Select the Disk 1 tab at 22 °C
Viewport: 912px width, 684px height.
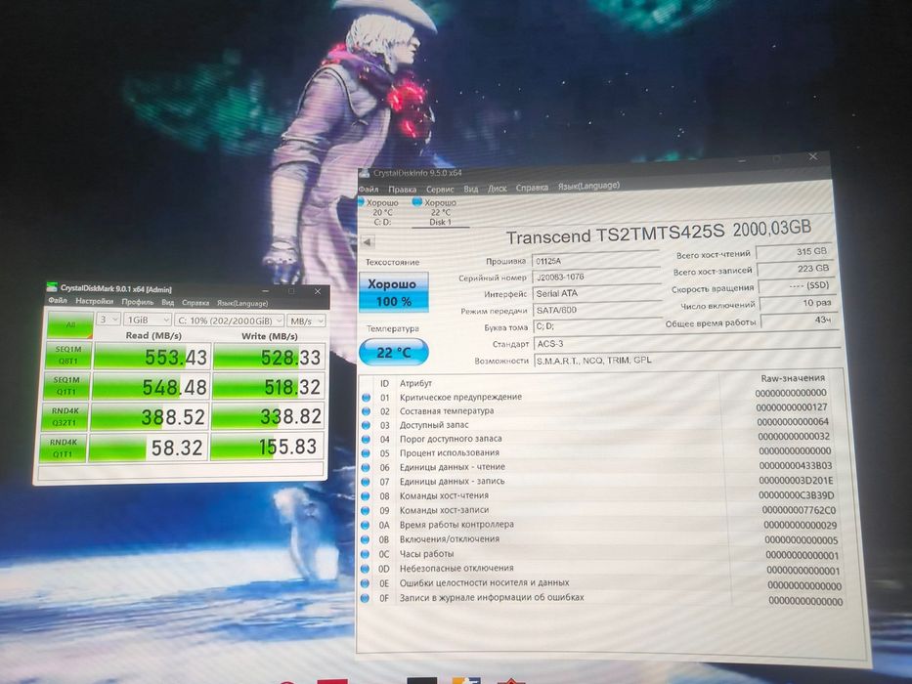click(x=440, y=212)
